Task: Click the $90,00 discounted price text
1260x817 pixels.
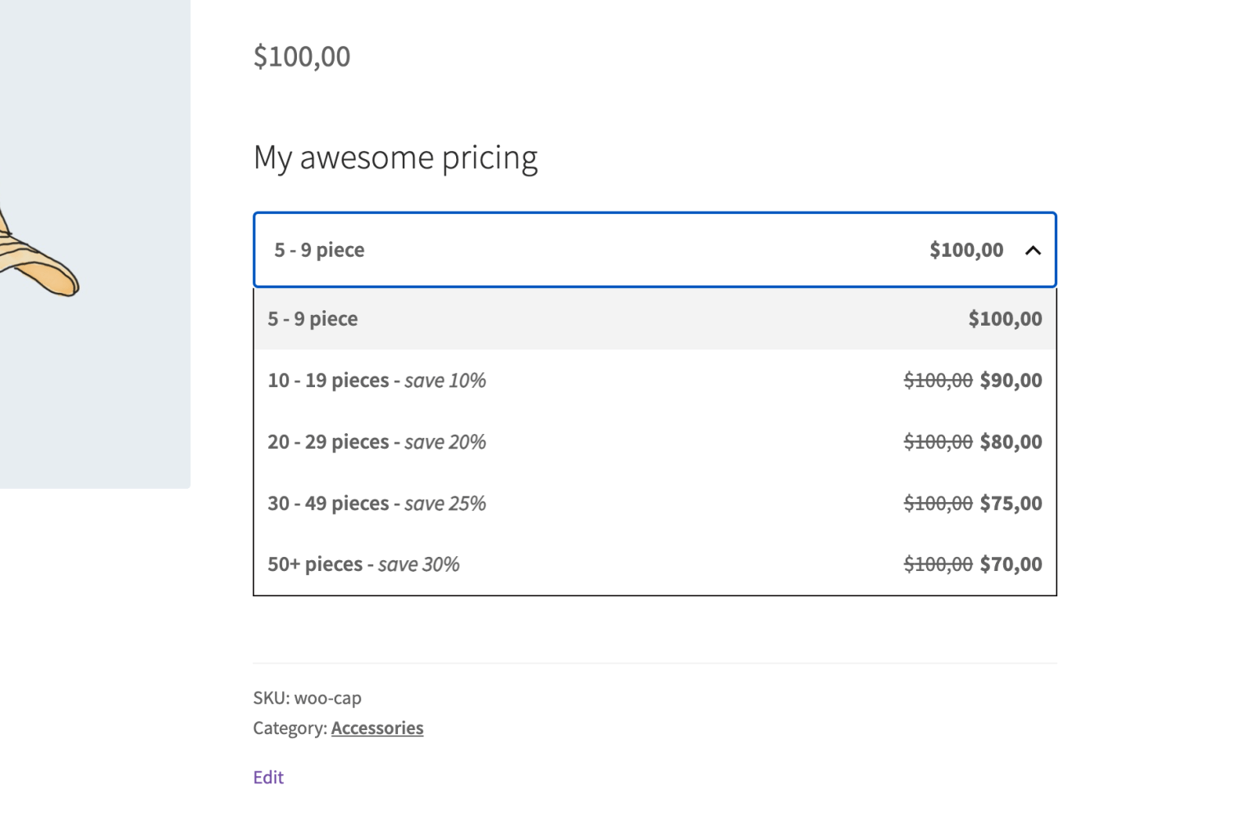Action: [1011, 380]
